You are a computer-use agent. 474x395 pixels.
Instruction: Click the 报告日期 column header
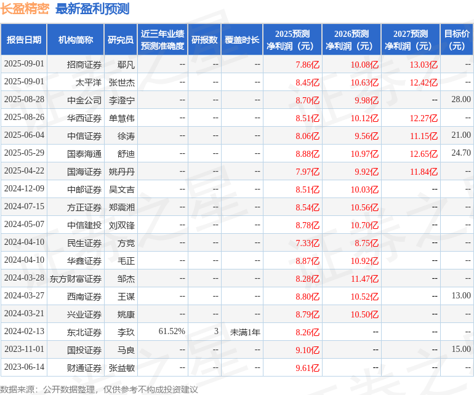pos(23,39)
